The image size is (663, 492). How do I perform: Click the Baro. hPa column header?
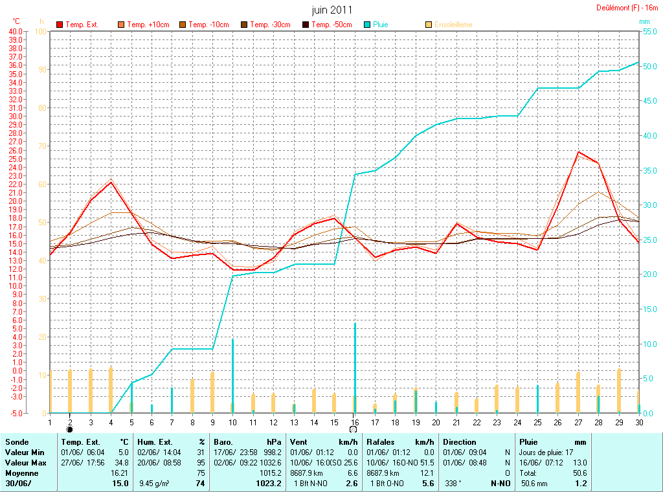(x=247, y=442)
